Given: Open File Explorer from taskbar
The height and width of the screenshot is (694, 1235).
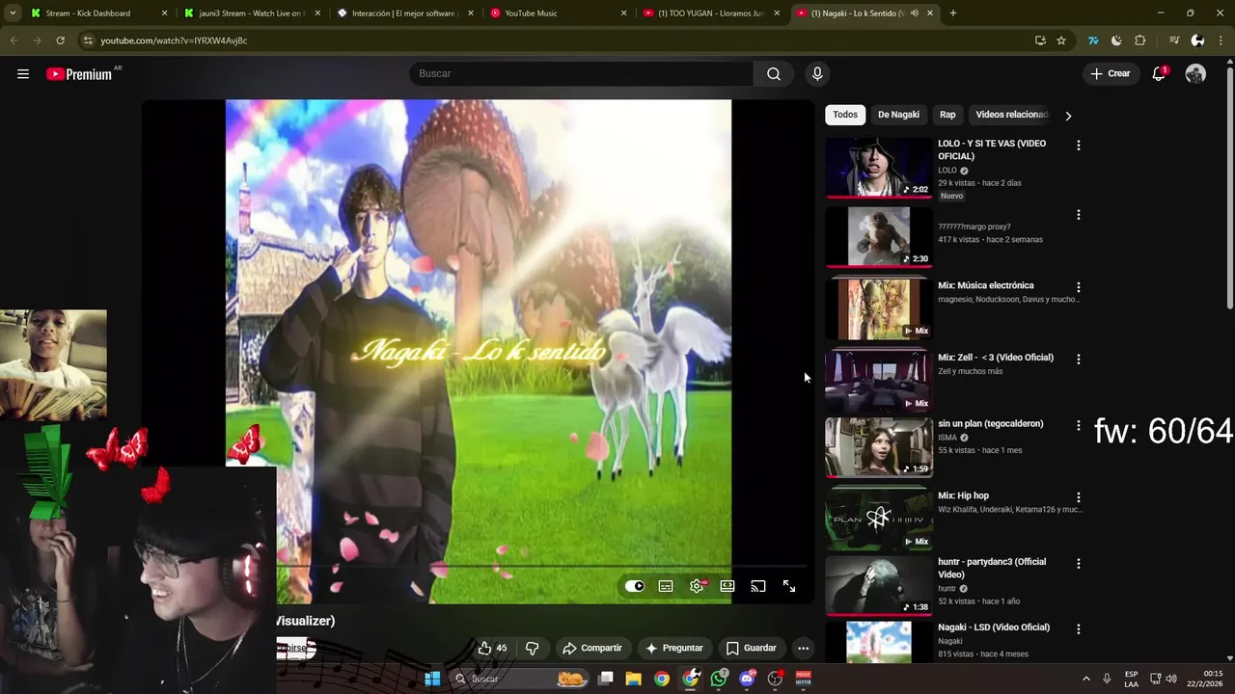Looking at the screenshot, I should pos(633,679).
